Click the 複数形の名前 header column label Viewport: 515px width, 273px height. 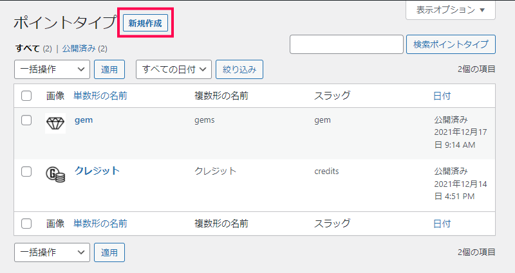(221, 96)
